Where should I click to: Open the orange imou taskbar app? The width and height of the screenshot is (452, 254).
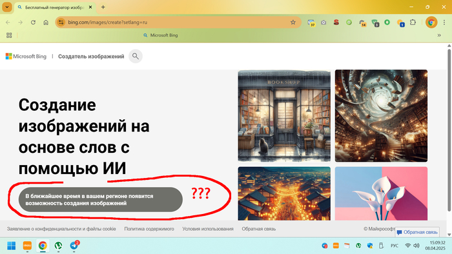pyautogui.click(x=27, y=246)
